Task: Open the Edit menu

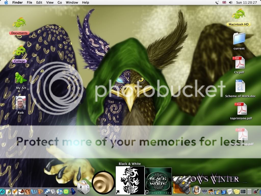Action: pyautogui.click(x=39, y=3)
